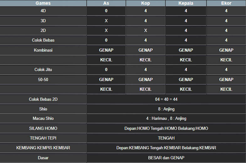
Task: Click the '04 = 40 = 44' value
Action: click(x=166, y=99)
